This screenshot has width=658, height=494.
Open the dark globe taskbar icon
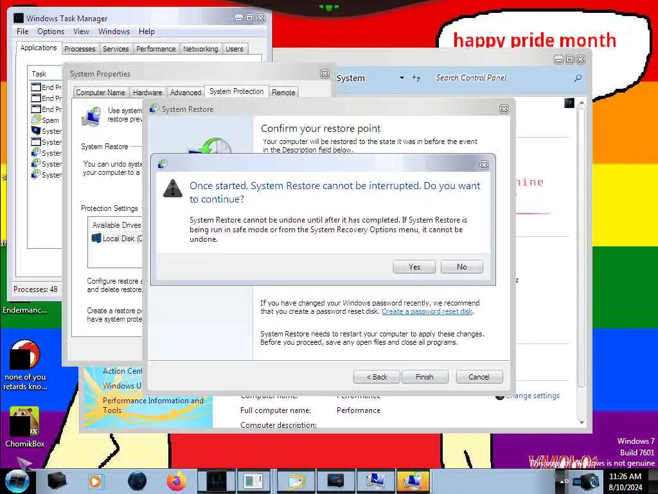[x=138, y=481]
